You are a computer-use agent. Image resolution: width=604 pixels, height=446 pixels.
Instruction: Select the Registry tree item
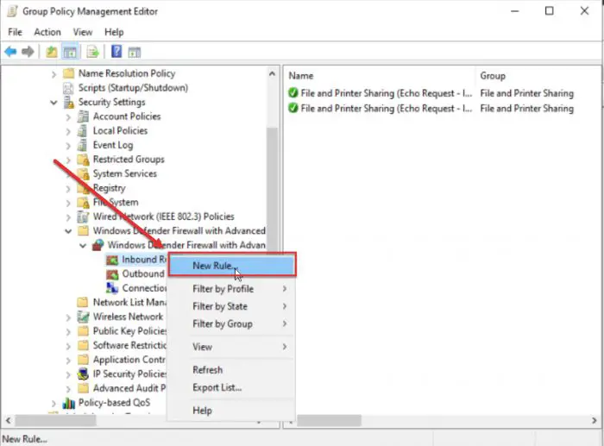[x=109, y=188]
